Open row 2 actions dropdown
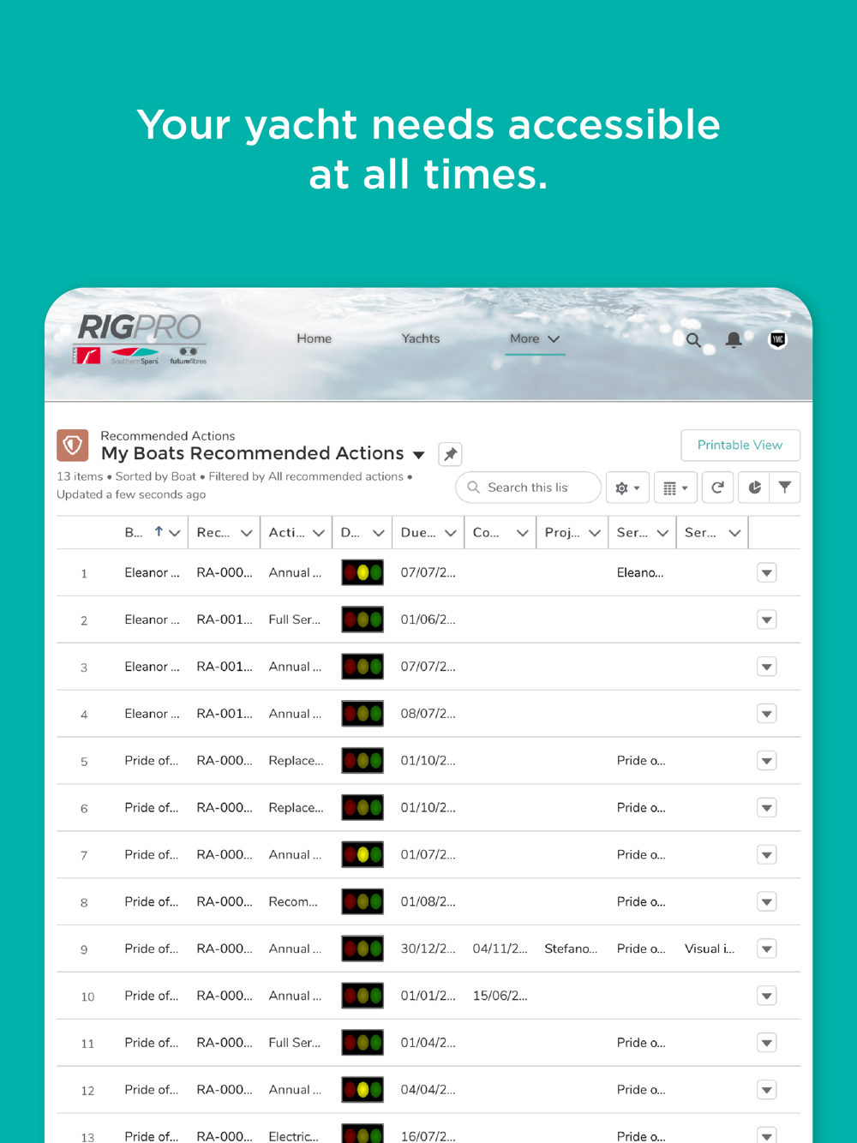Image resolution: width=857 pixels, height=1143 pixels. tap(767, 619)
